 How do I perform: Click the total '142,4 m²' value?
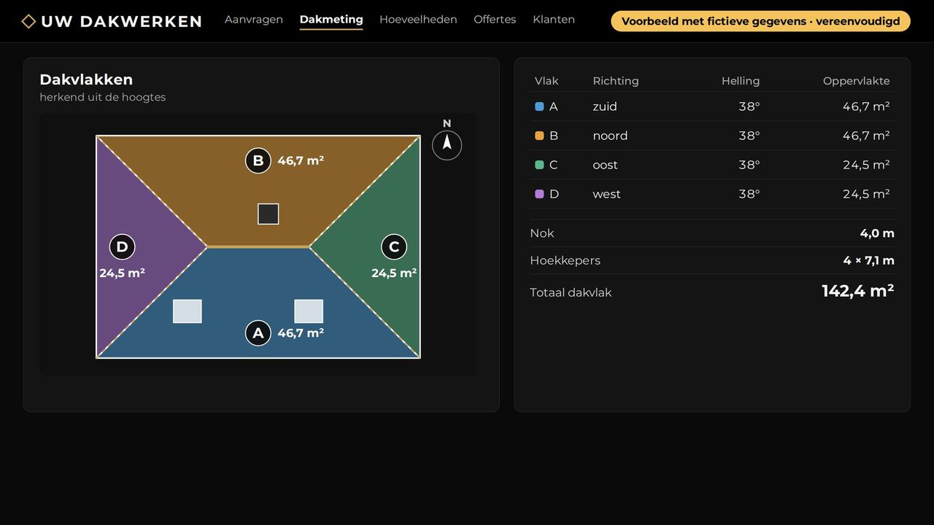coord(858,291)
